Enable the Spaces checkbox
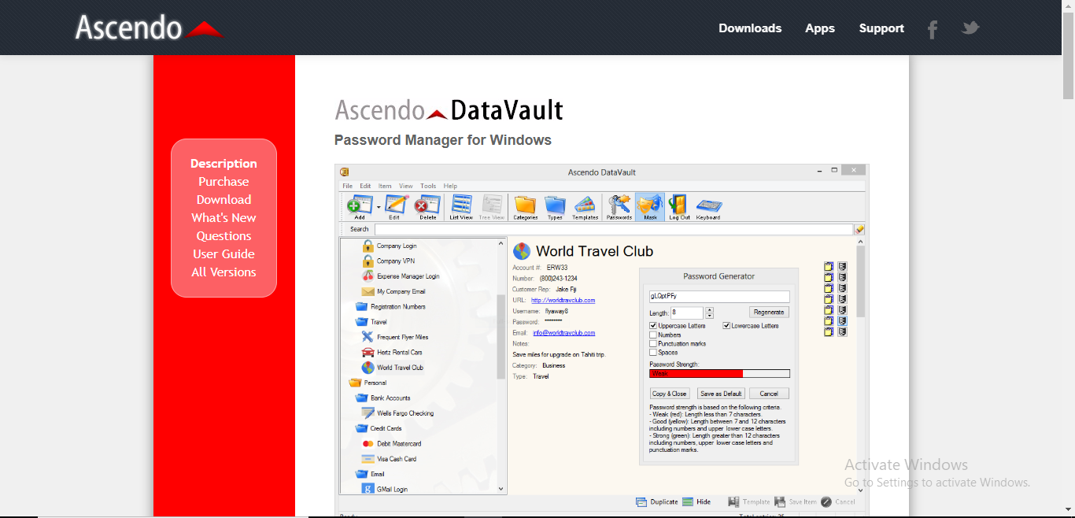Image resolution: width=1075 pixels, height=518 pixels. pyautogui.click(x=653, y=352)
